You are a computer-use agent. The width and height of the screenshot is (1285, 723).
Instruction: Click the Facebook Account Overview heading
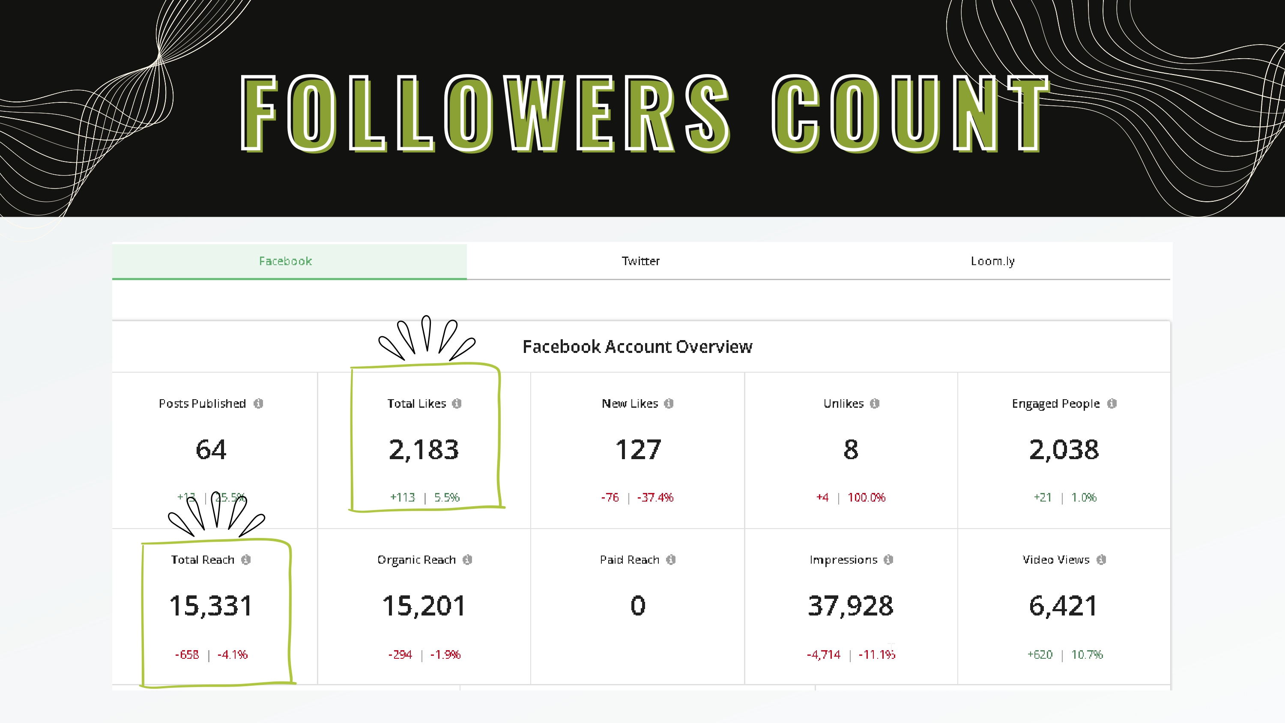[x=637, y=346]
